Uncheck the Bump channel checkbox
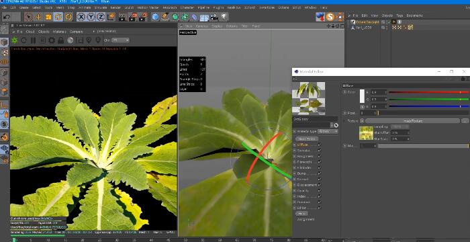470x242 pixels. (x=319, y=173)
